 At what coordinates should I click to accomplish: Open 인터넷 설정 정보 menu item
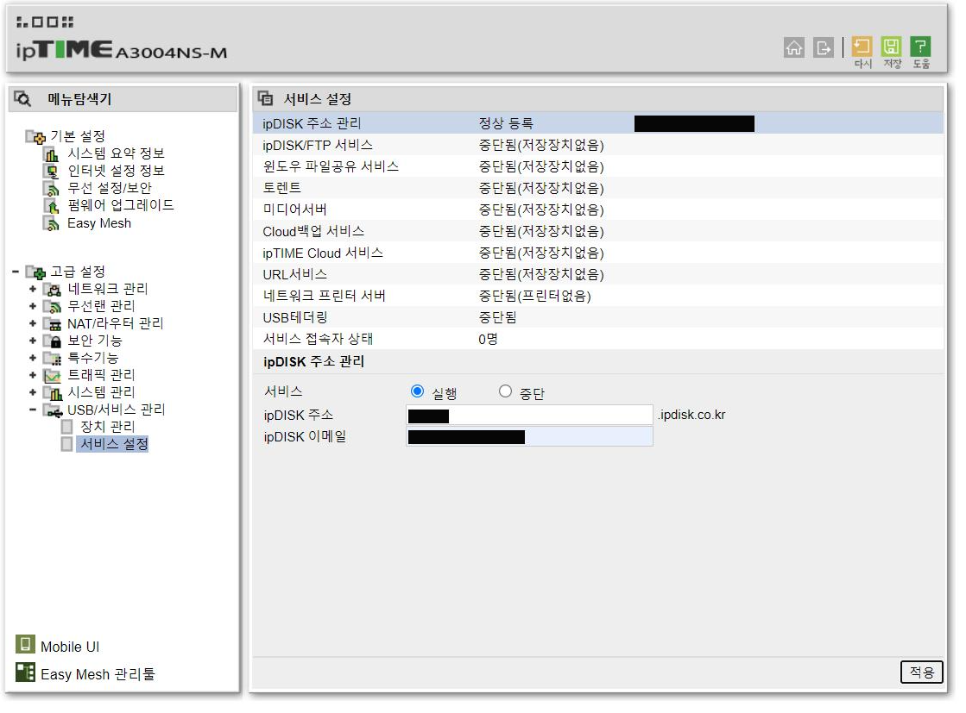pos(116,171)
